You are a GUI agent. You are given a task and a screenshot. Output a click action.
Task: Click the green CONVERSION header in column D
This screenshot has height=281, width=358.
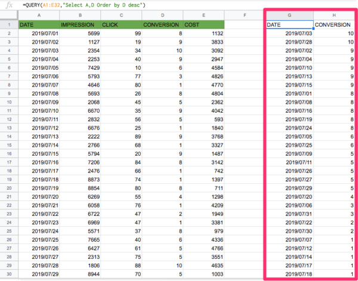(x=162, y=24)
